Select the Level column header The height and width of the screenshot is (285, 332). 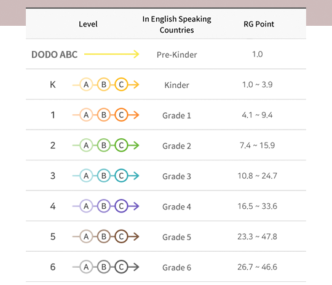88,24
